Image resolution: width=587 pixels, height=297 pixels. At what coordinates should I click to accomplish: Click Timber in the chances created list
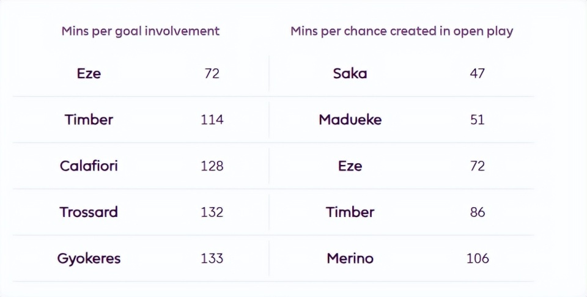(x=350, y=213)
